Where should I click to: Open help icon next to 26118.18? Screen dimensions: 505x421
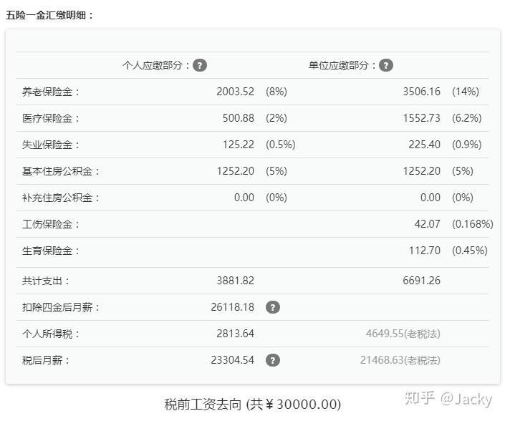click(x=273, y=307)
